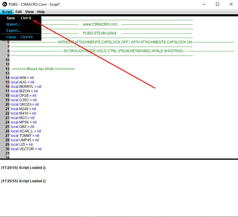Click the 'IN CROUCH MODE HOLD CTRL' comment

pos(124,51)
